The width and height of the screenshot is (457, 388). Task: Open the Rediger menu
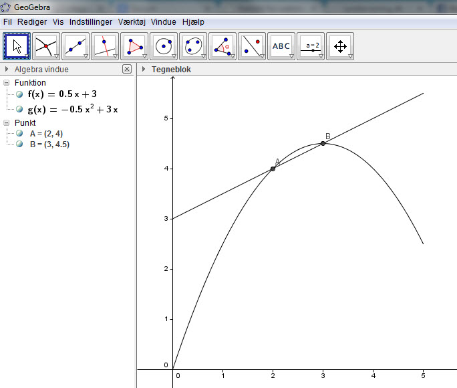pyautogui.click(x=32, y=22)
